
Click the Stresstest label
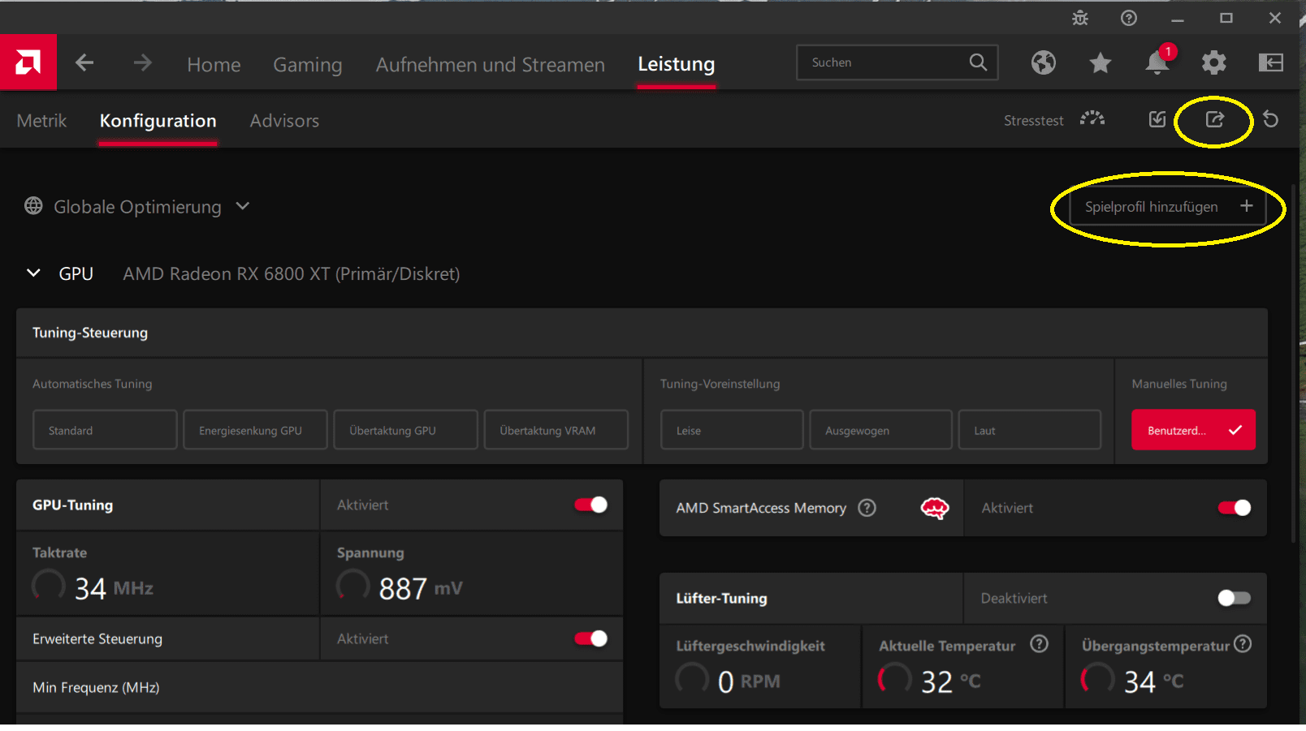[x=1033, y=121]
